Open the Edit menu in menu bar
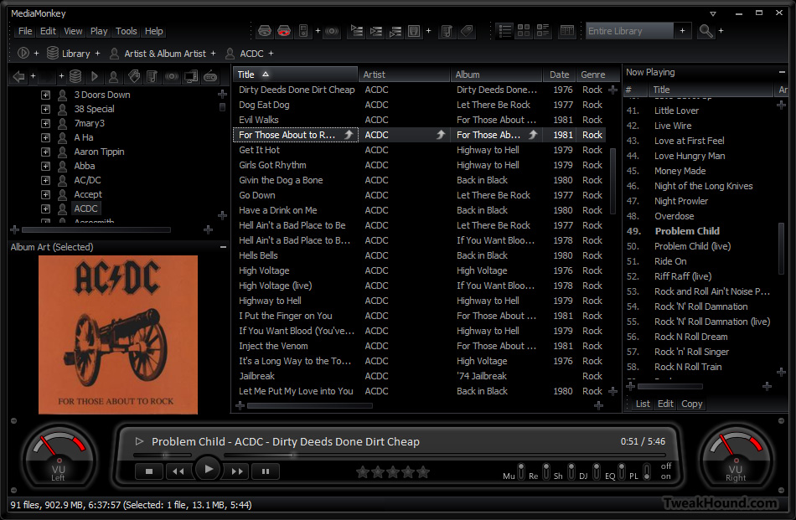Image resolution: width=796 pixels, height=520 pixels. click(x=49, y=31)
